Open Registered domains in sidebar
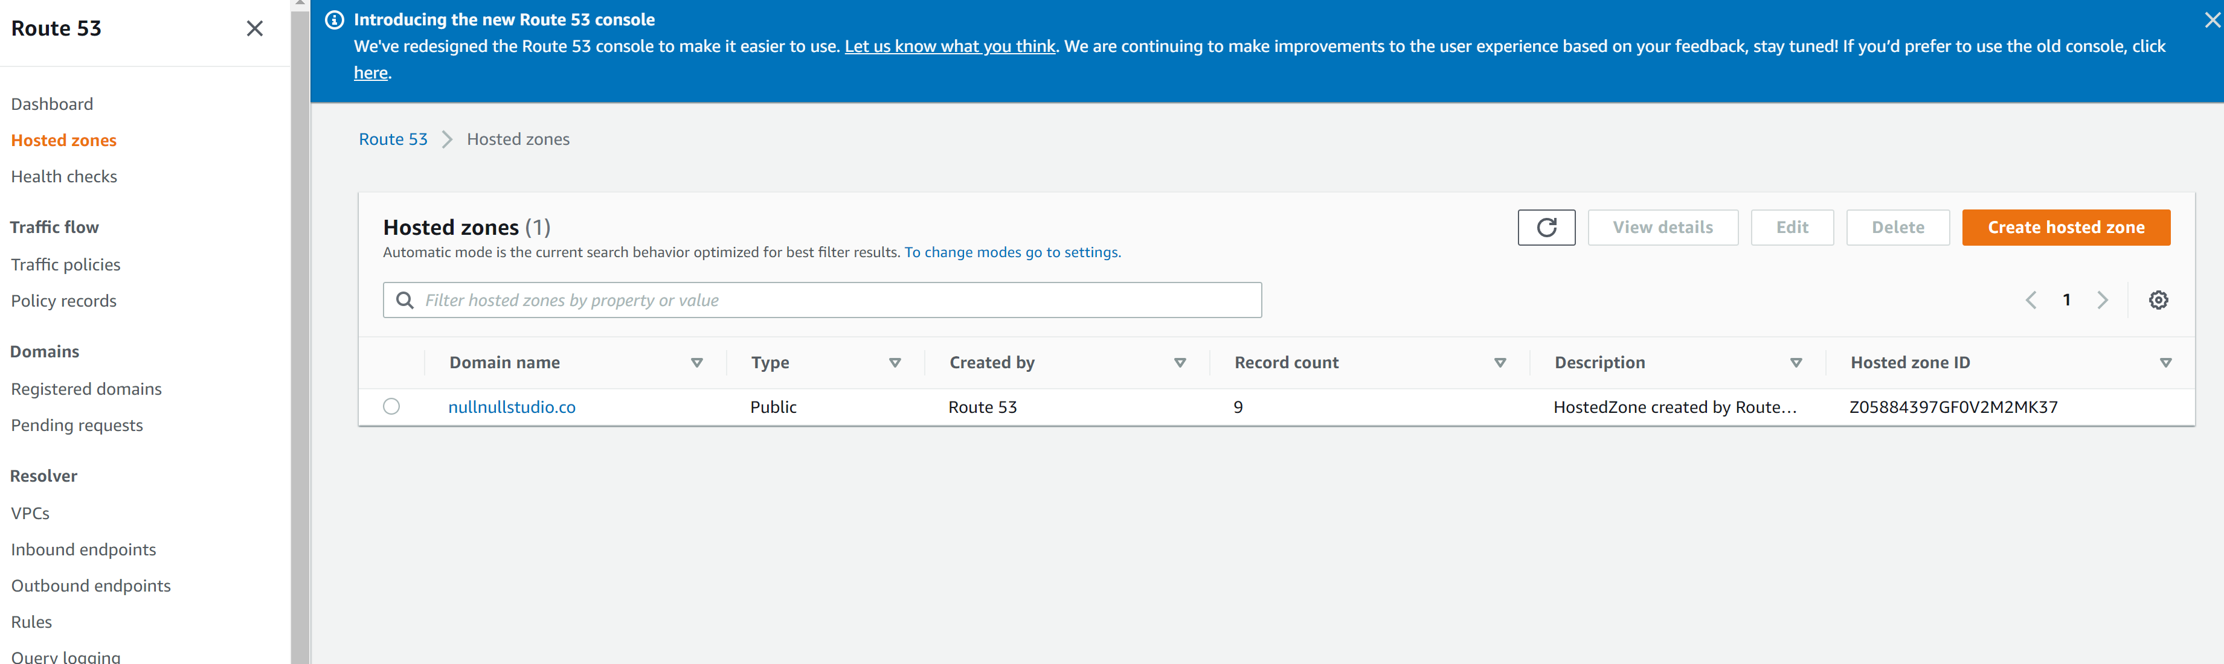The height and width of the screenshot is (664, 2224). pyautogui.click(x=86, y=389)
